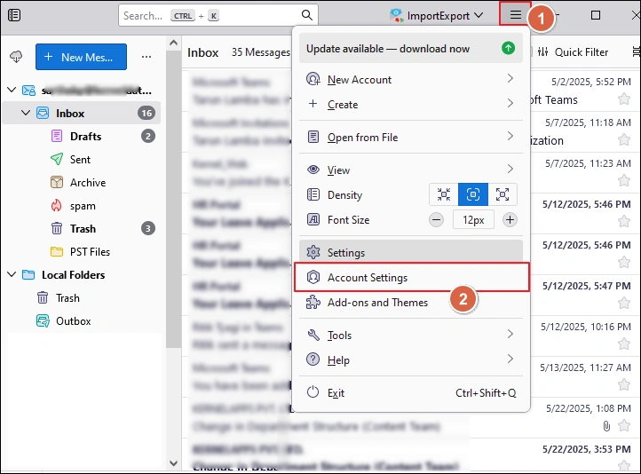The height and width of the screenshot is (474, 641).
Task: Decrease font size with minus button
Action: coord(436,220)
